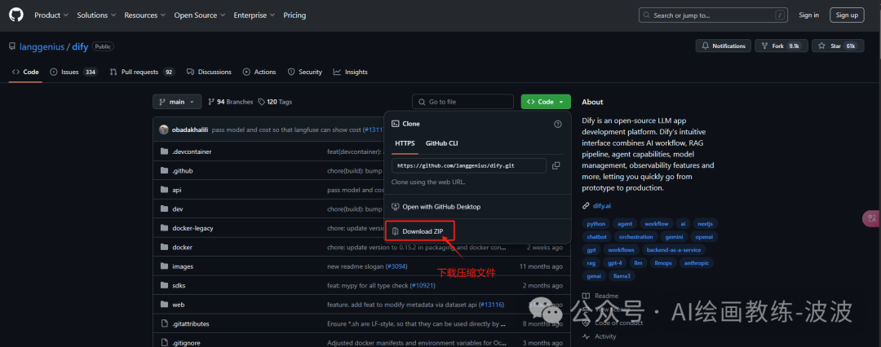The width and height of the screenshot is (881, 347).
Task: Open the anthropic topic tag
Action: click(x=696, y=263)
